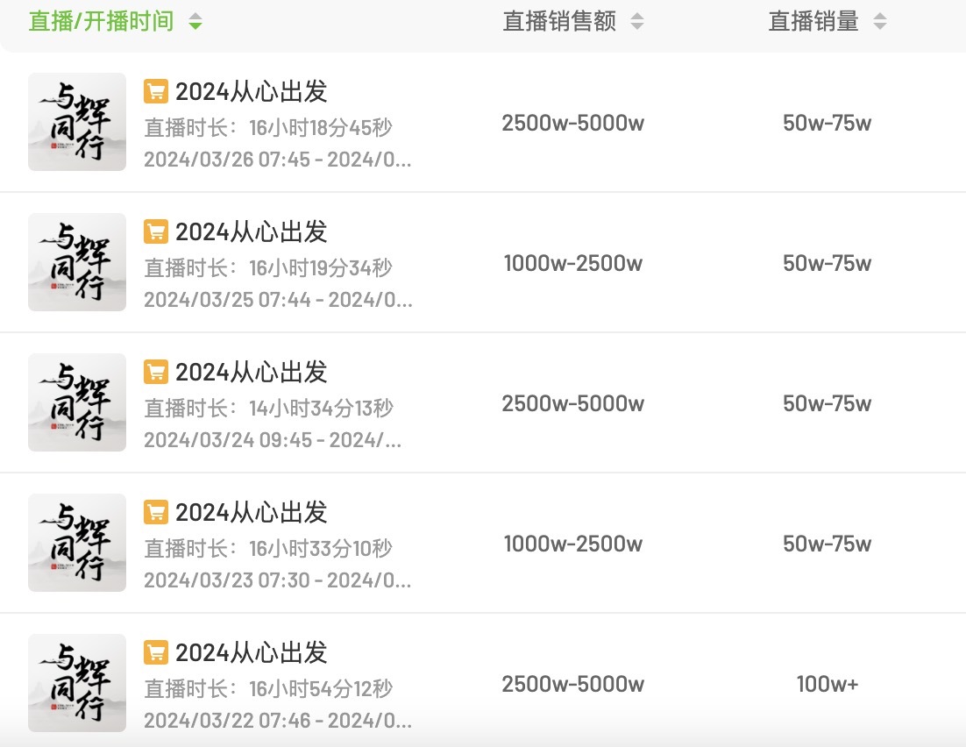This screenshot has height=747, width=966.
Task: Click shopping cart icon for 03/22 livestream
Action: (155, 652)
